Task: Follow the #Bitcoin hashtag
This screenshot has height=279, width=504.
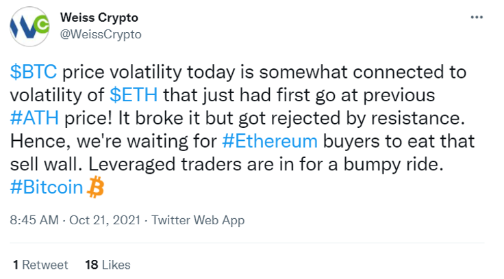Action: [47, 187]
